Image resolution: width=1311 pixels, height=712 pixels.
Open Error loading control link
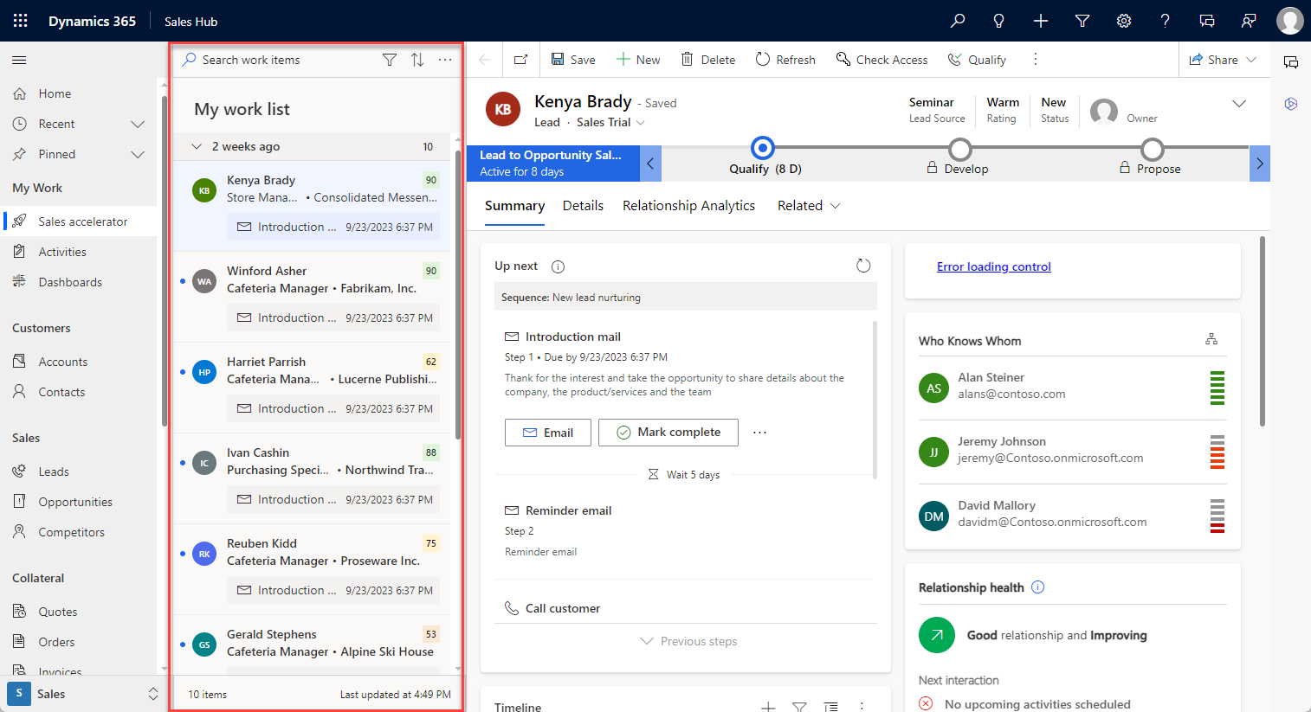tap(993, 266)
